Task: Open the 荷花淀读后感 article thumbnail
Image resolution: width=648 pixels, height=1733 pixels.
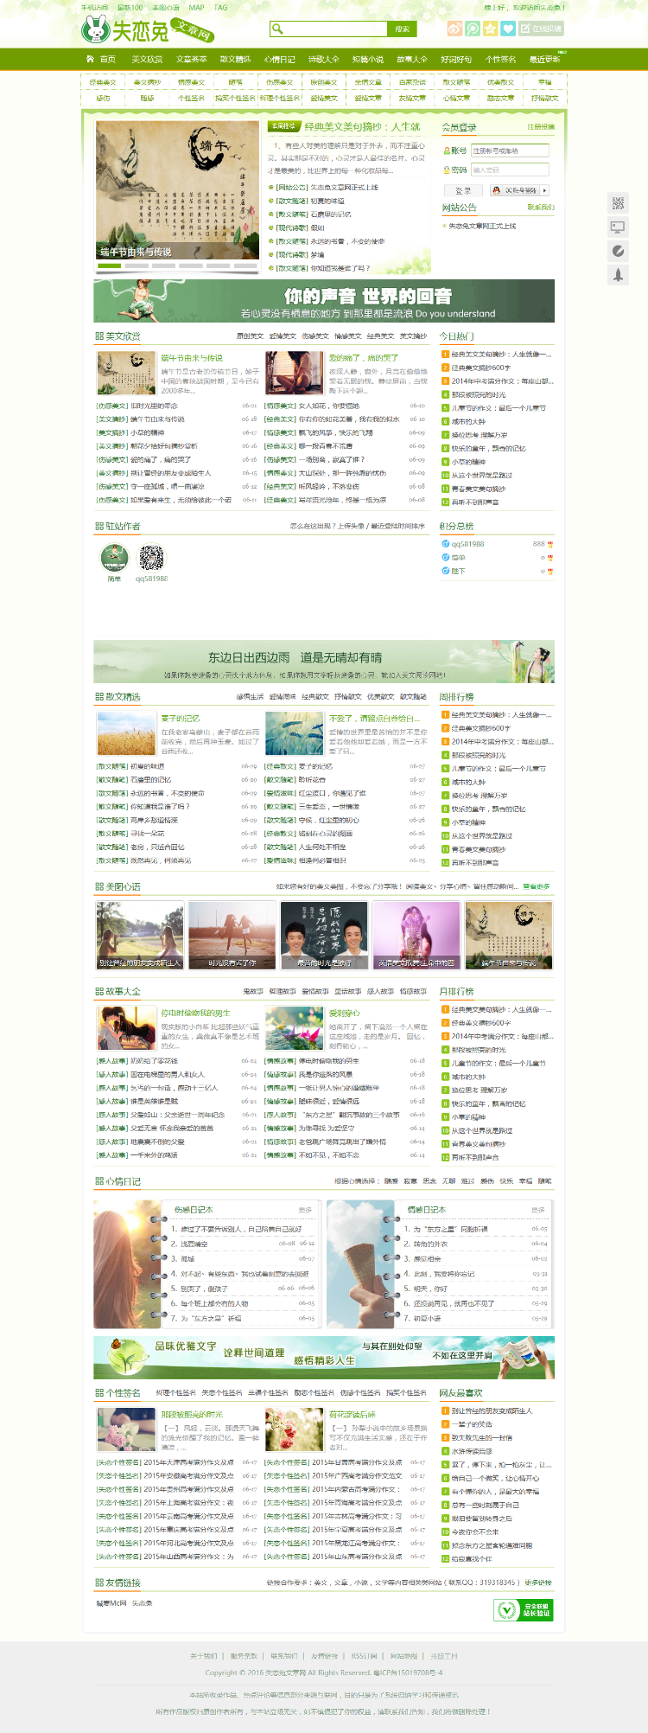Action: coord(294,1430)
